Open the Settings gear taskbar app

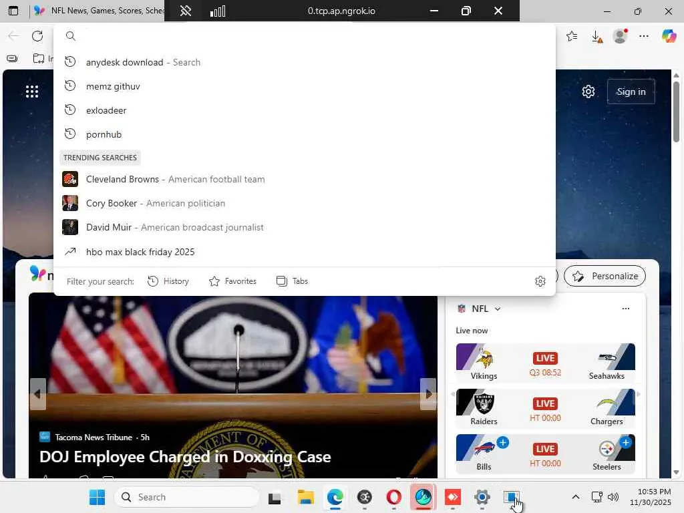482,497
